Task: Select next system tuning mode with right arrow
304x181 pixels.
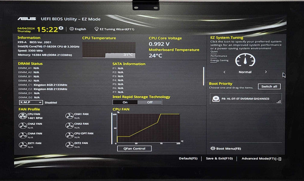Action: pyautogui.click(x=266, y=72)
